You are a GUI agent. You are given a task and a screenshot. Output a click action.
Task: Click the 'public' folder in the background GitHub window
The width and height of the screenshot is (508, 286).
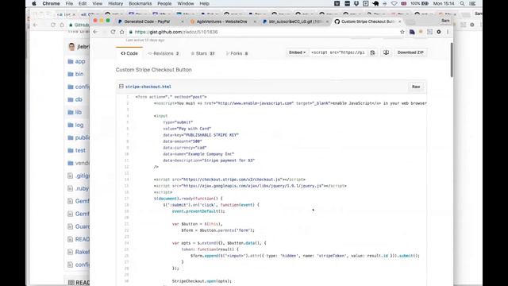82,137
